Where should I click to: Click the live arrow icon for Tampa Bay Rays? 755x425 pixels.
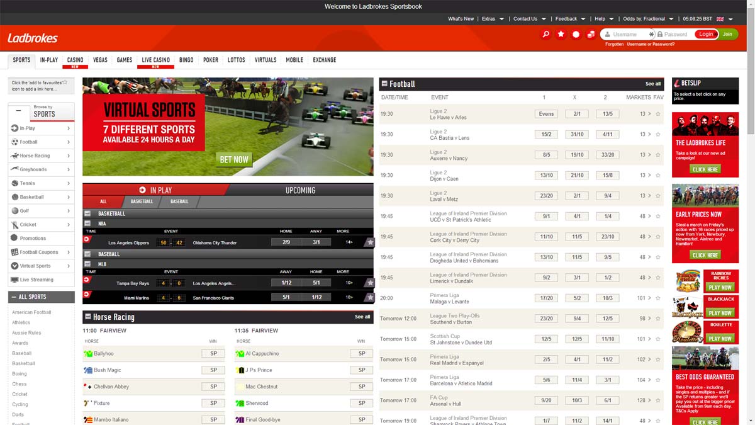point(87,280)
